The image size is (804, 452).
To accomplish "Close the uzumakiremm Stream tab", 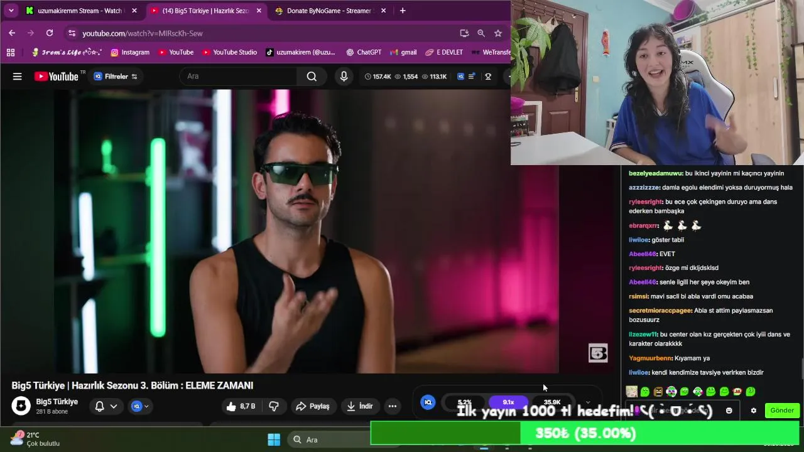I will (x=134, y=11).
